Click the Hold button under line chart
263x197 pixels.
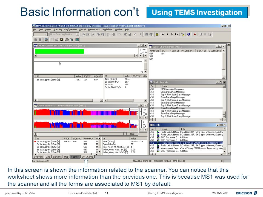[132, 134]
